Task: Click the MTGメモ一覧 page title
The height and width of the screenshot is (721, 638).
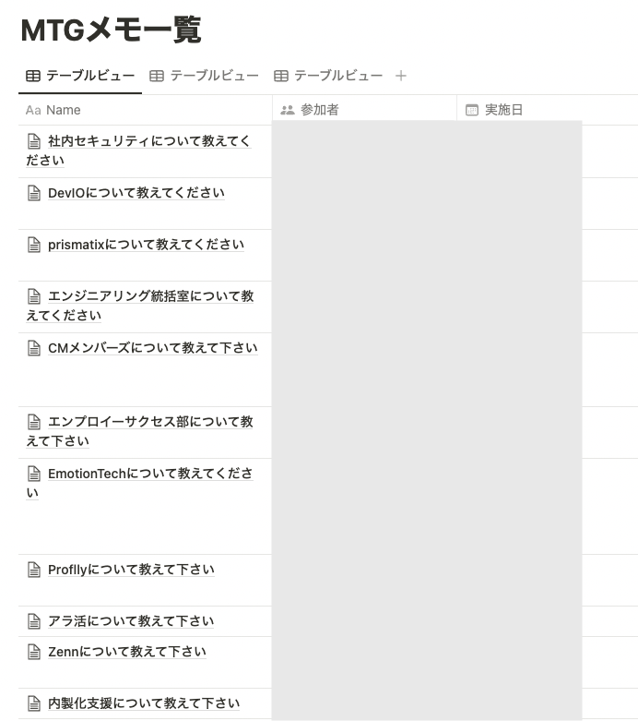Action: [x=112, y=30]
